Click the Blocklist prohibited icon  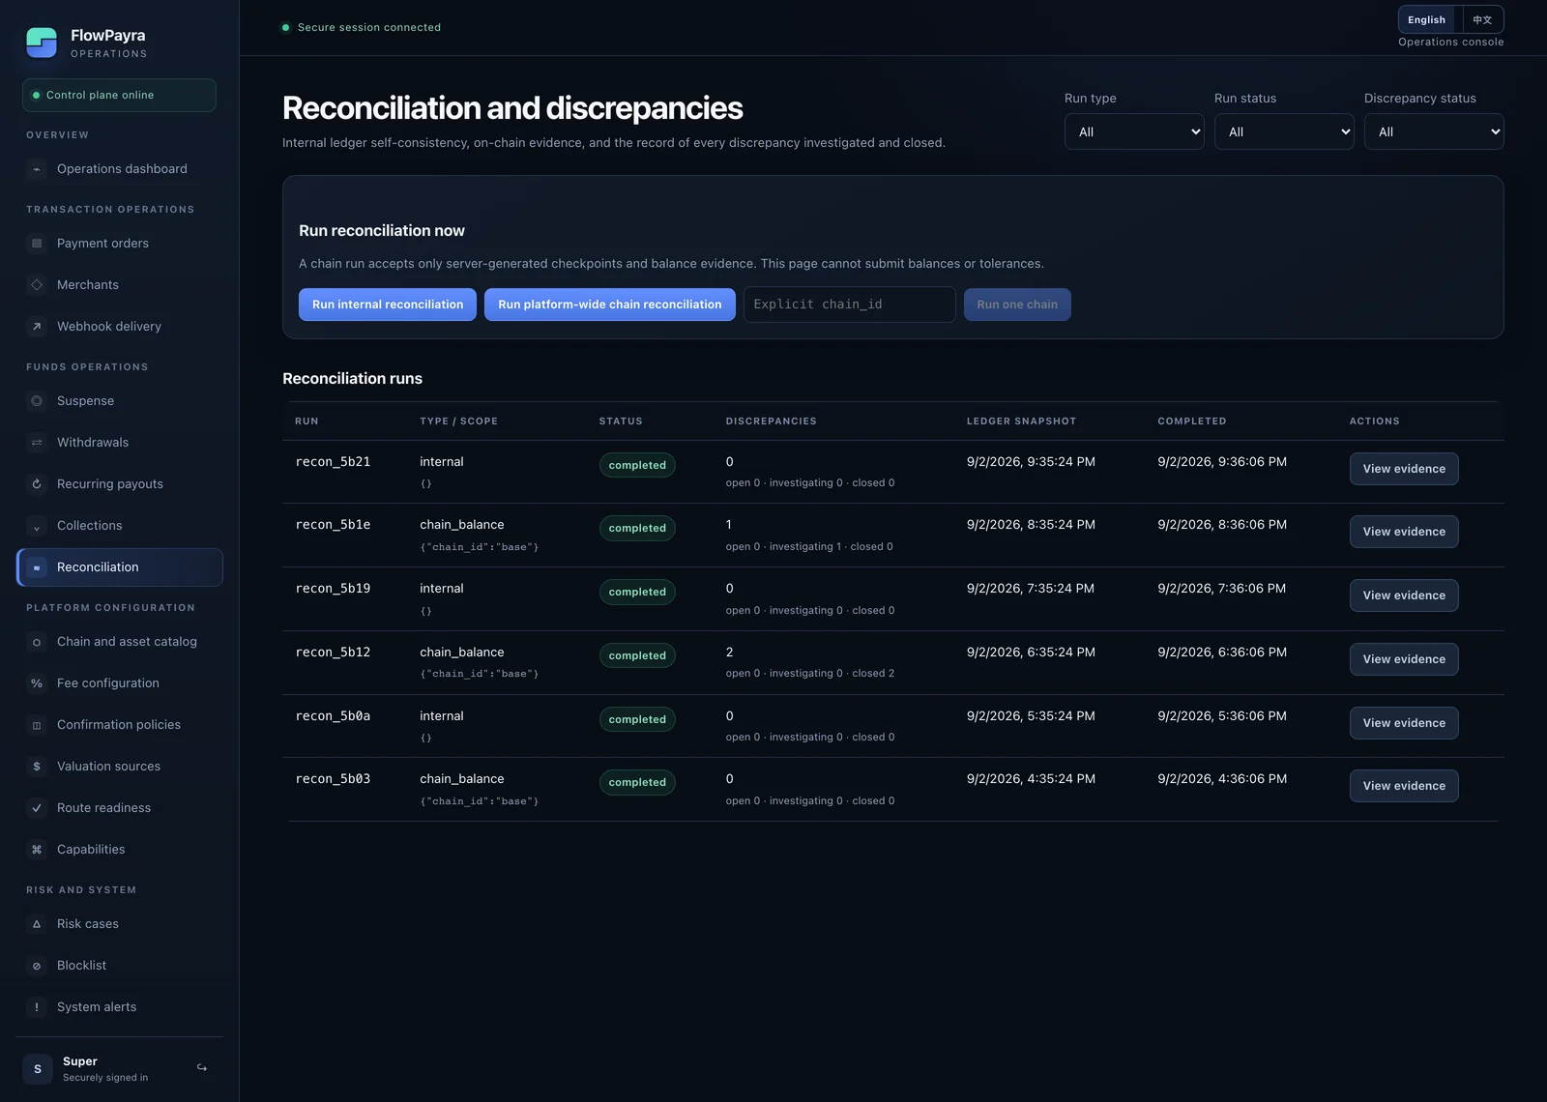(x=37, y=966)
